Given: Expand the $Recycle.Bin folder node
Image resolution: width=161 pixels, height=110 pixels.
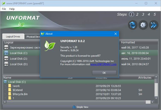Looking at the screenshot, I should (5, 94).
